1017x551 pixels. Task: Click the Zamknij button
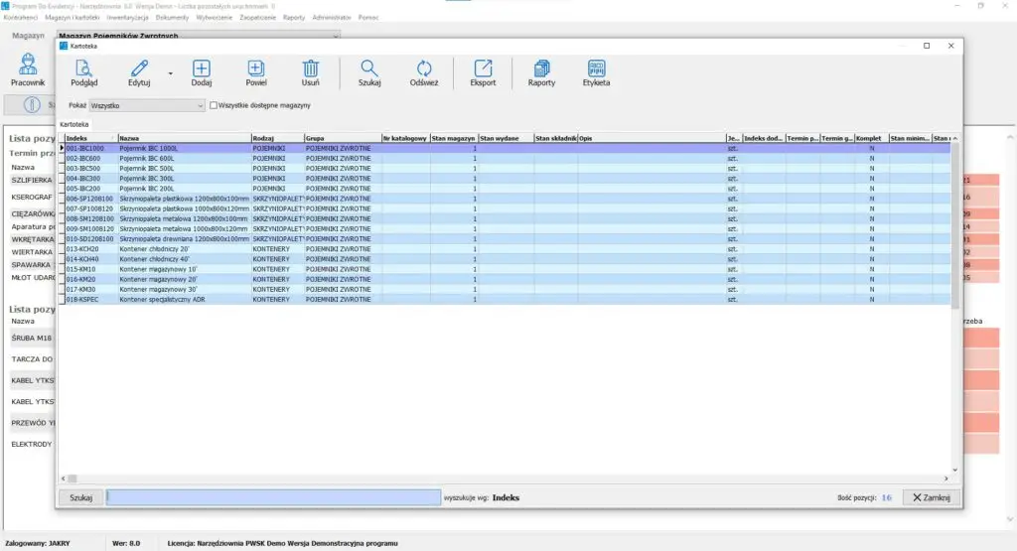tap(932, 497)
